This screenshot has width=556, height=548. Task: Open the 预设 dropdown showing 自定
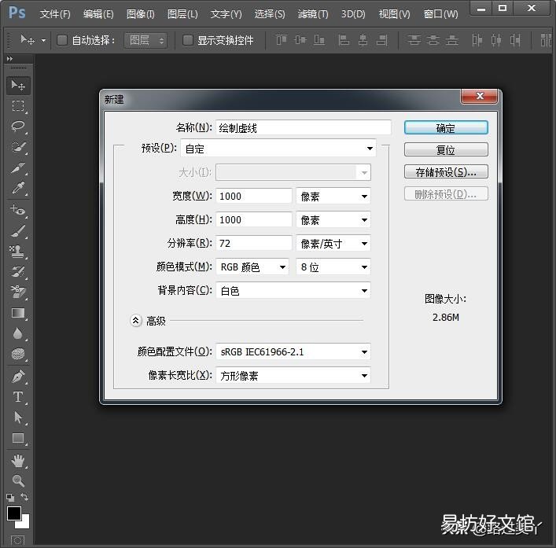pyautogui.click(x=278, y=149)
